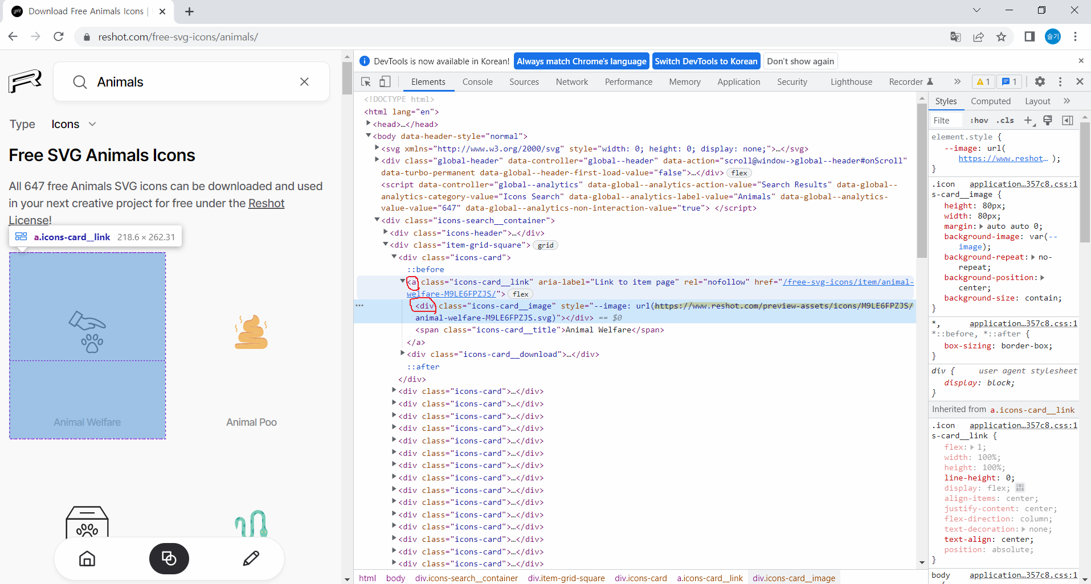1091x584 pixels.
Task: Expand the head element node
Action: (368, 124)
